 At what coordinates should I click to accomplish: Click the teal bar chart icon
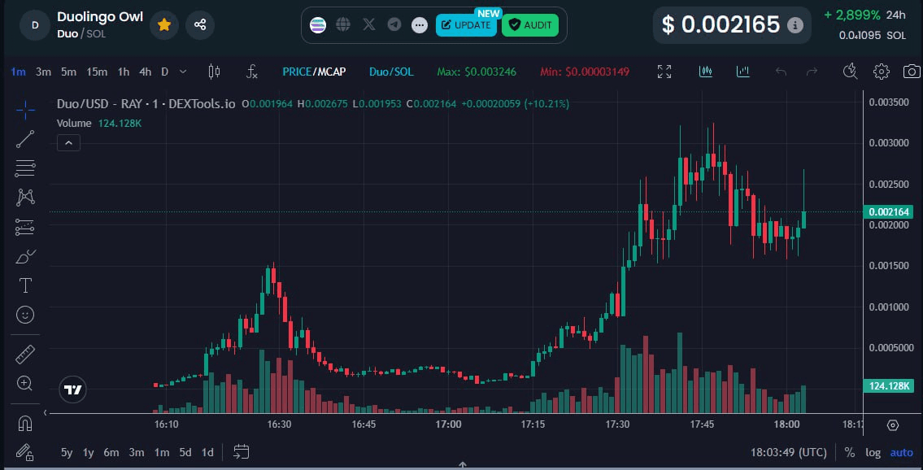pyautogui.click(x=743, y=72)
